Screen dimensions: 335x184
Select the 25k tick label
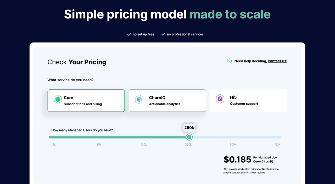[99, 145]
